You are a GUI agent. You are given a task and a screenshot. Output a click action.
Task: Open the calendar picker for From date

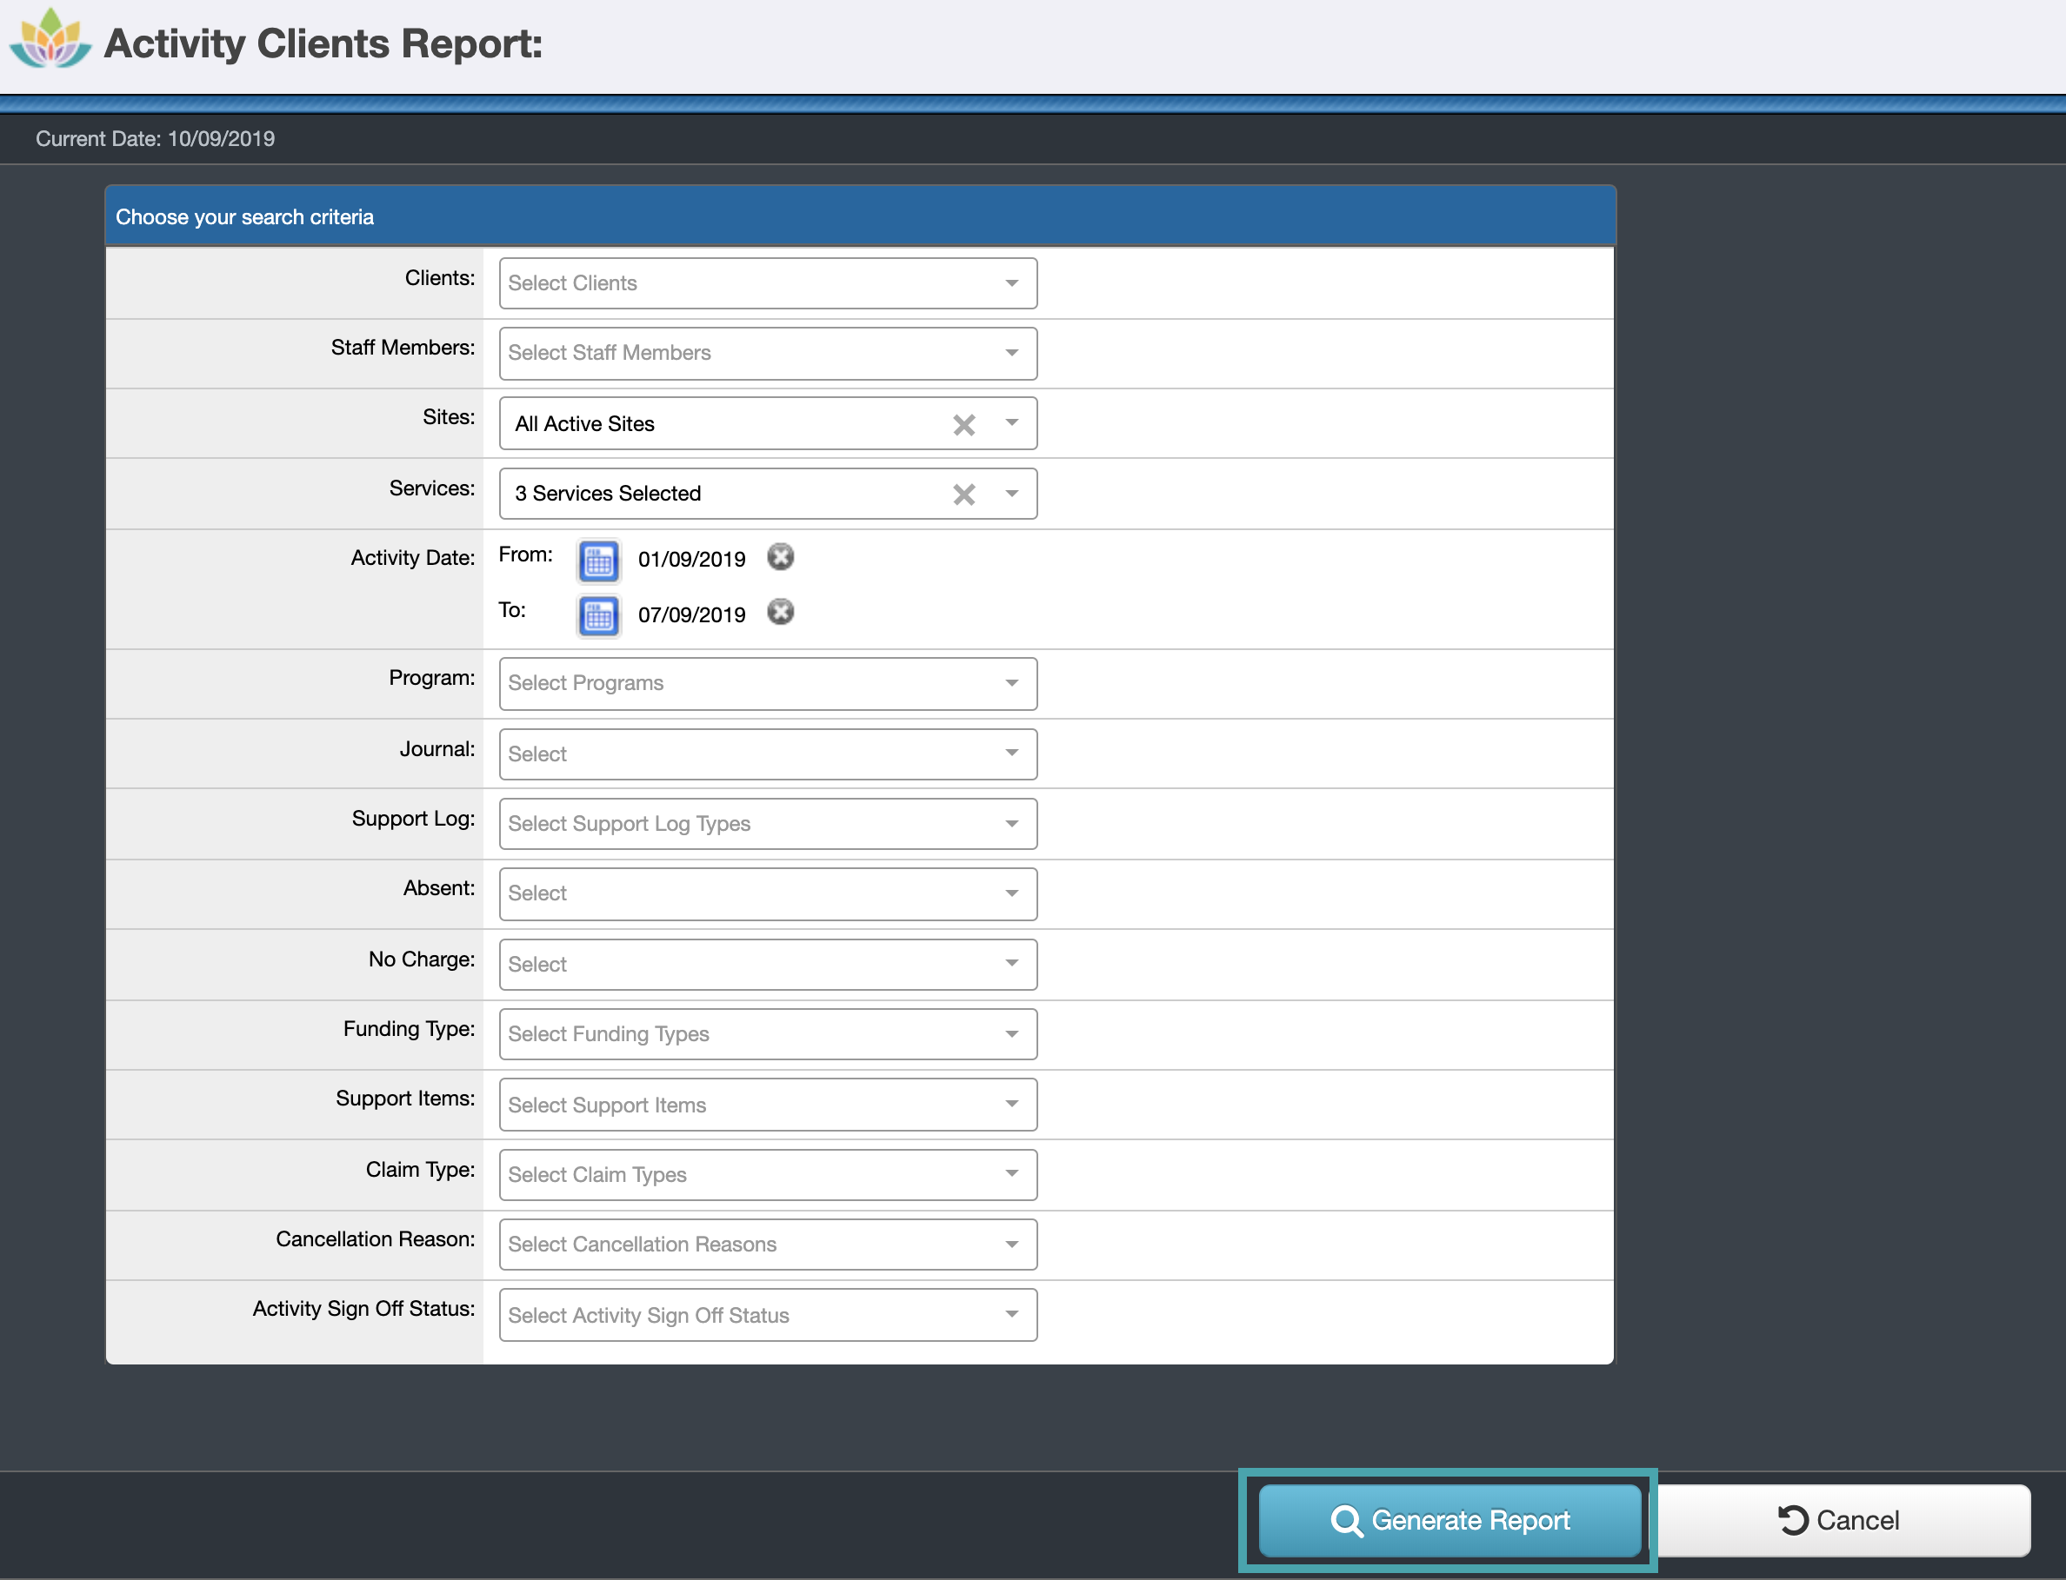point(598,561)
